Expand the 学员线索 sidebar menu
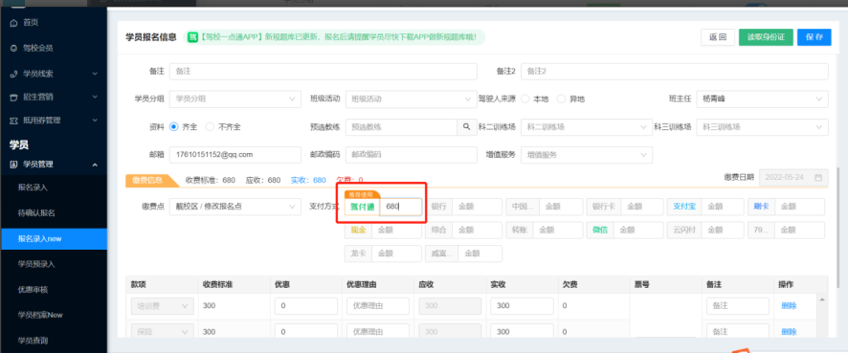The image size is (848, 353). click(x=95, y=74)
